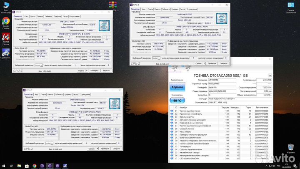Select the 09 Часы работы SMART row
Viewport: 300px width, 169px height.
(220, 131)
